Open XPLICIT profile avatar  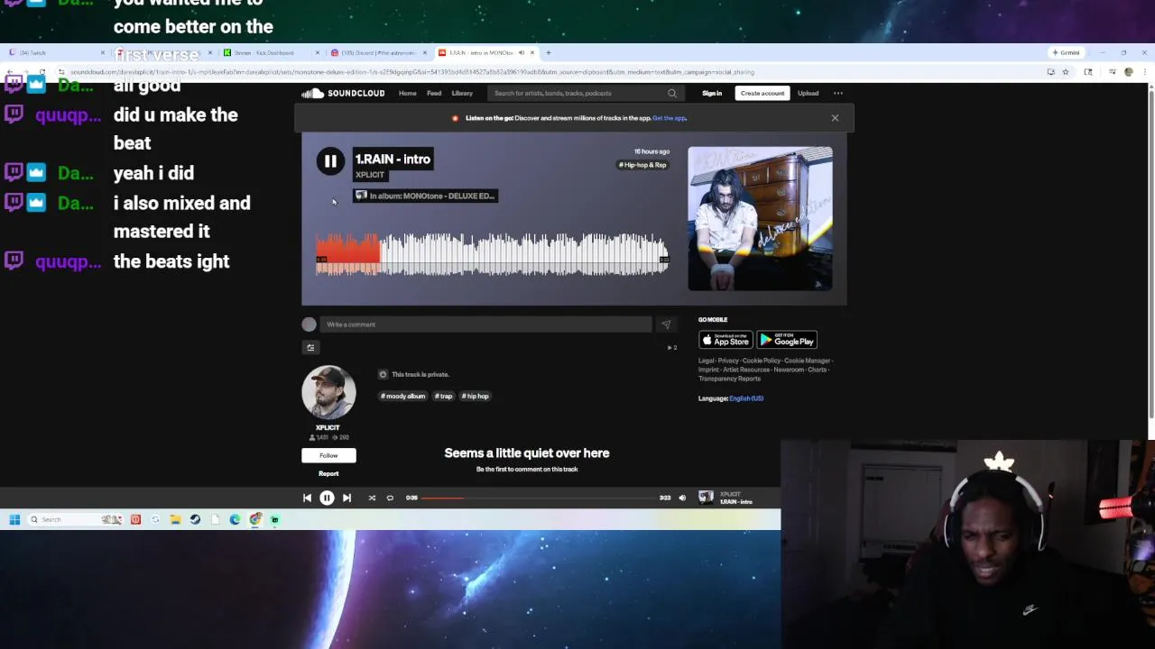pos(328,392)
